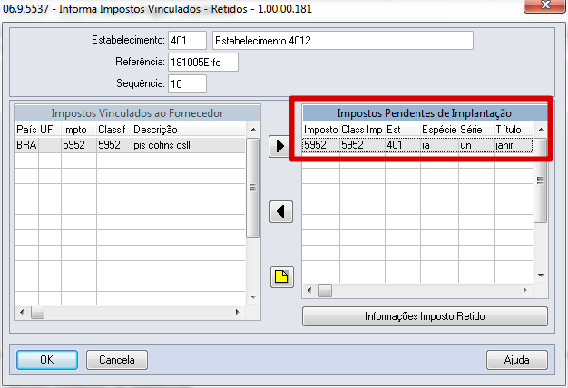This screenshot has height=388, width=568.
Task: Click pending grid horizontal scrollbar left arrow
Action: click(309, 290)
